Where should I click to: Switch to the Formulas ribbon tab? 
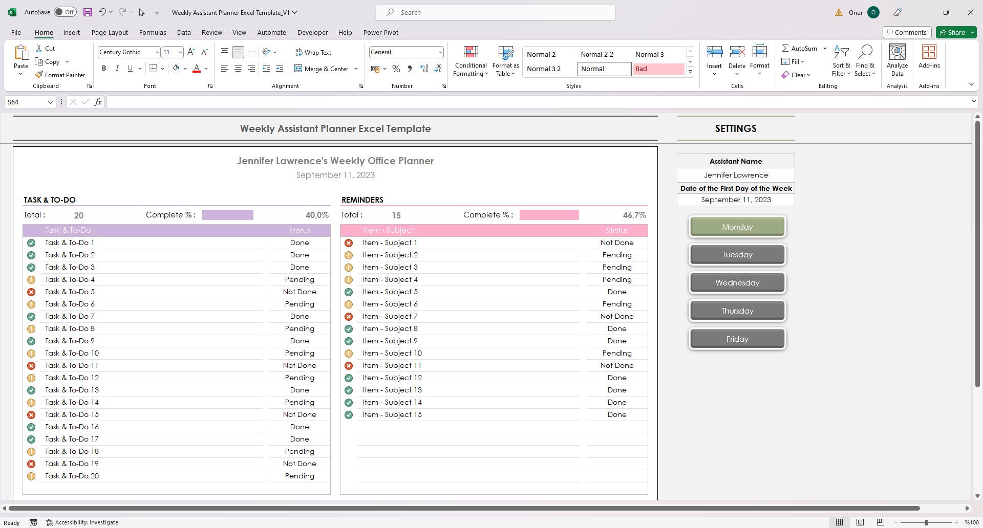pos(153,32)
